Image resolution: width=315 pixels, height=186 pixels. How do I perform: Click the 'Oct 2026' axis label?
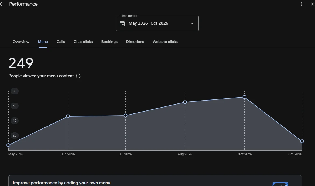(x=295, y=154)
